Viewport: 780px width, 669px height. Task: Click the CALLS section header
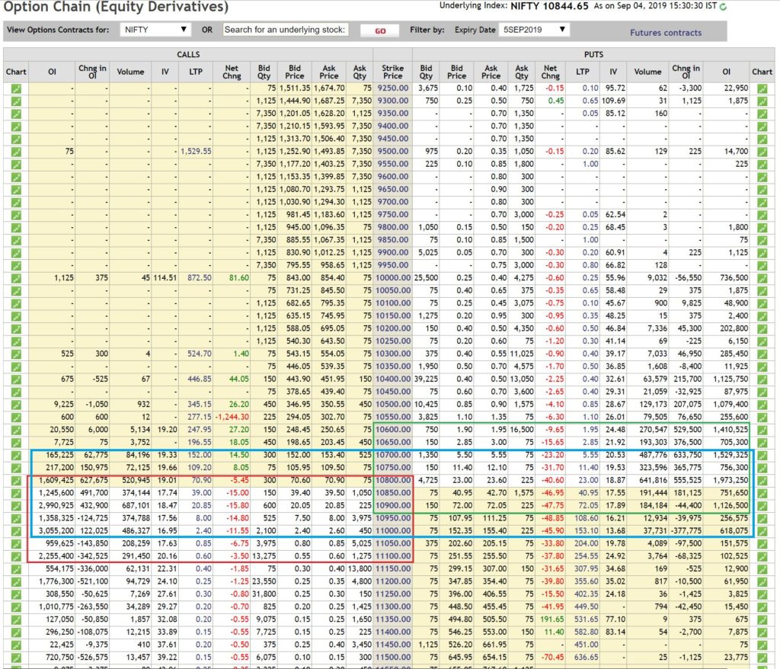coord(188,54)
